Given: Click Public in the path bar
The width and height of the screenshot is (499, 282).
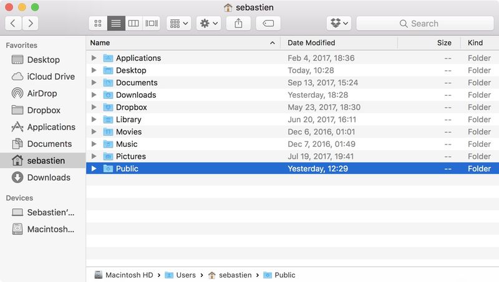Looking at the screenshot, I should (x=279, y=275).
